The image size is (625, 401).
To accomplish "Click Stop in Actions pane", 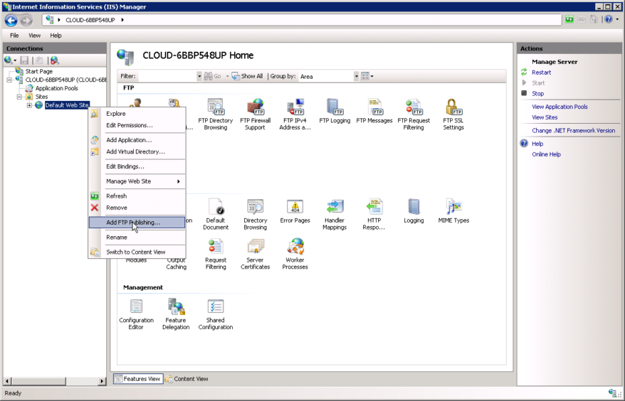I will [537, 94].
